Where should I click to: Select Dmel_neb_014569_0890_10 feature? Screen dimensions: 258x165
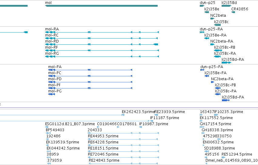point(206,163)
